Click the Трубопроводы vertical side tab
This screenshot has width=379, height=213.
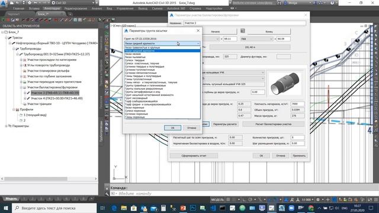tap(101, 131)
